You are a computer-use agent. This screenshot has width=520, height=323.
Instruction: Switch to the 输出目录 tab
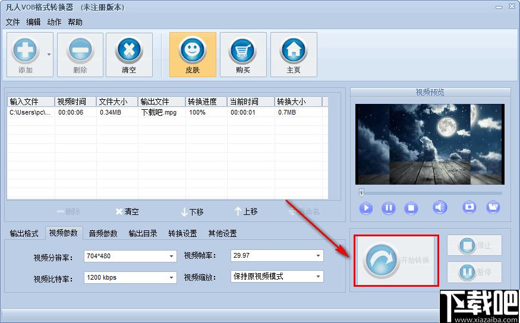[x=143, y=233]
